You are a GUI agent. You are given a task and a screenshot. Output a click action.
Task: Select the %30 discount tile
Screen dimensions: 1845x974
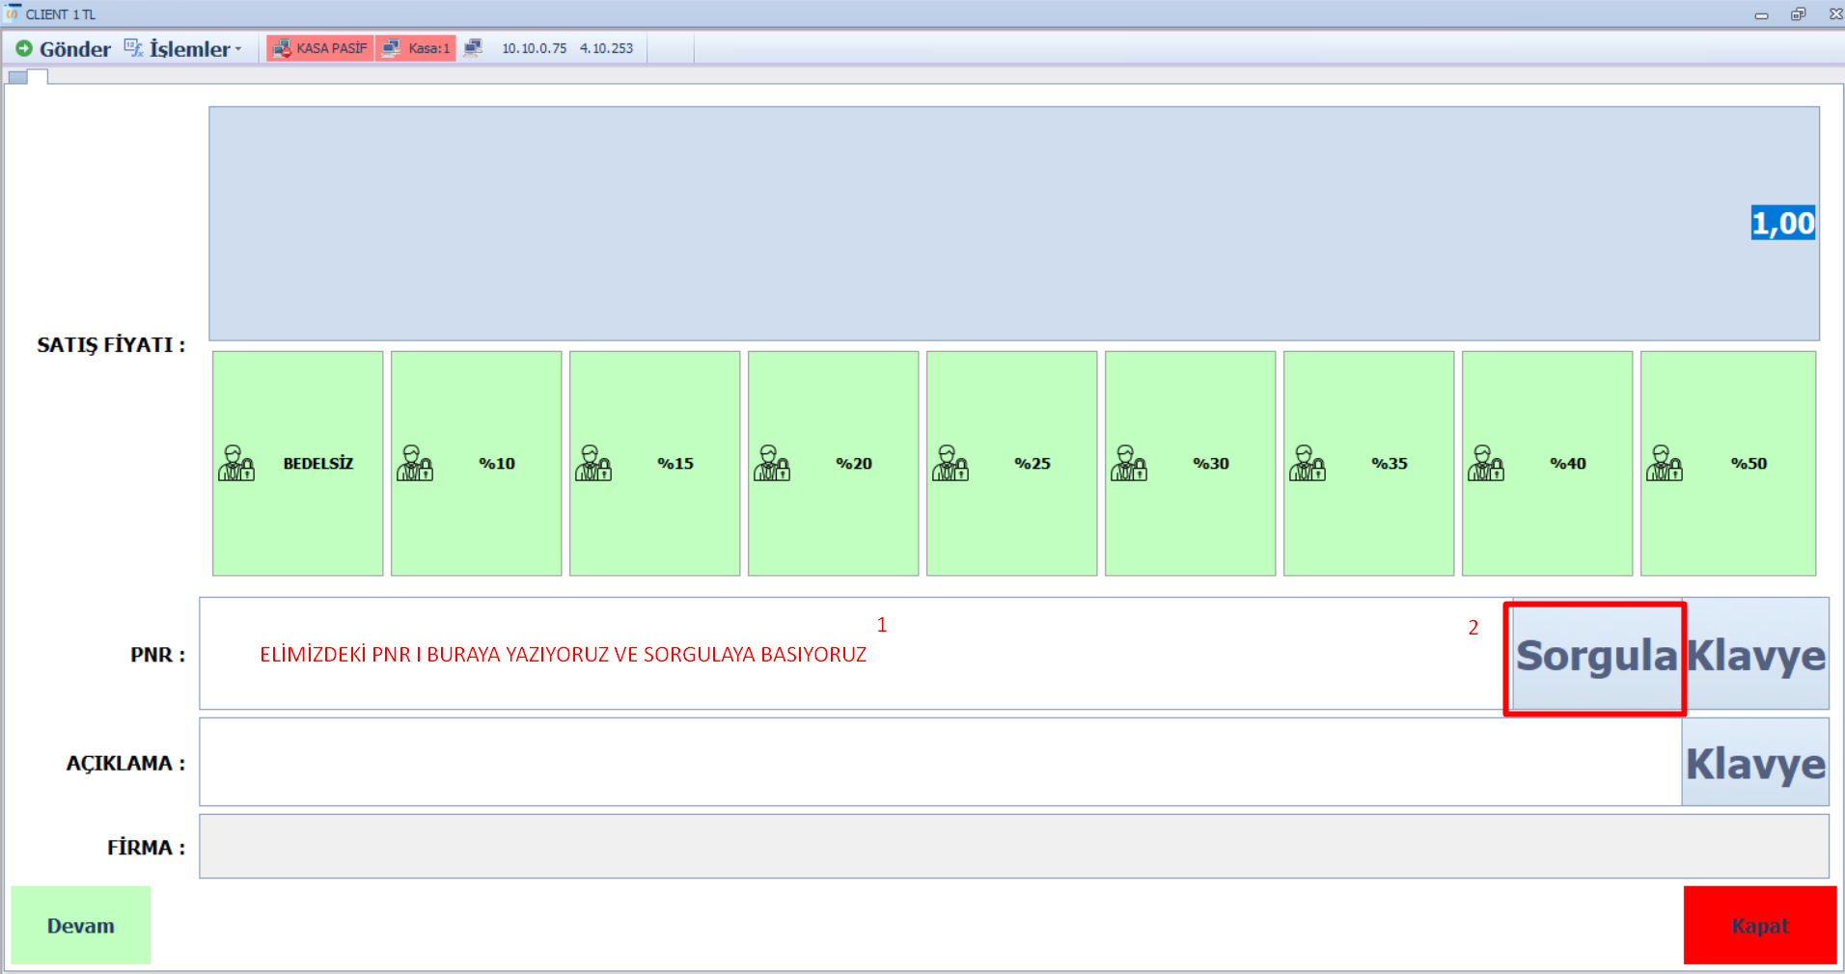[x=1190, y=464]
